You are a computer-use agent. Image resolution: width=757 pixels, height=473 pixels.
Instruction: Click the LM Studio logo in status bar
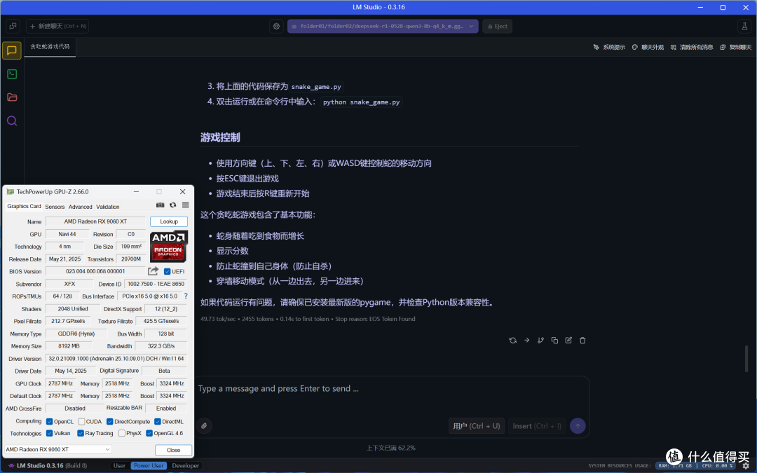(x=11, y=466)
